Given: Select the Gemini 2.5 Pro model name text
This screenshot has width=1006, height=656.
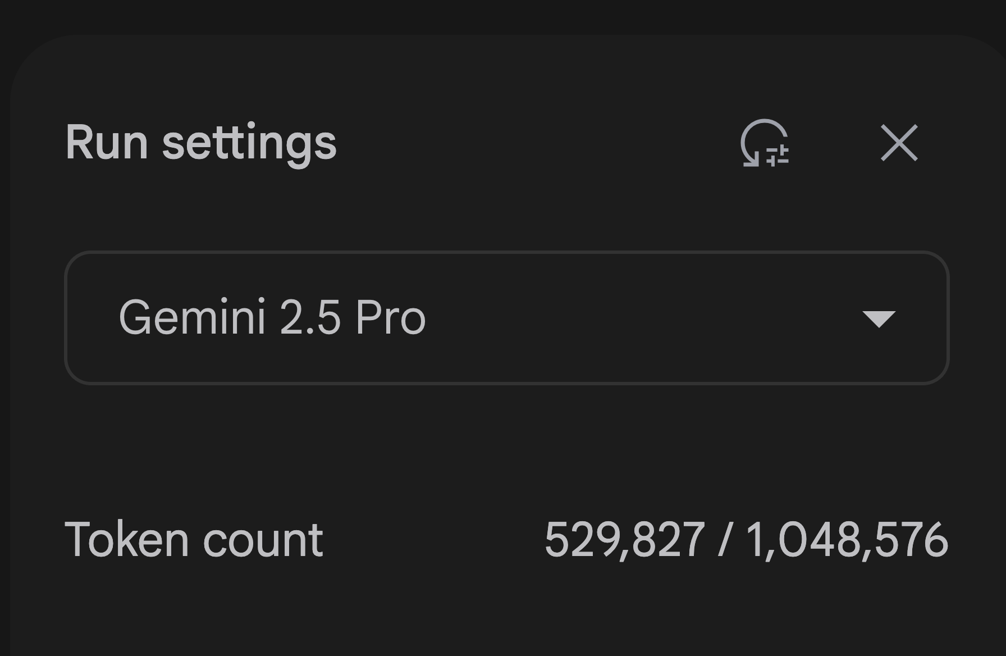Looking at the screenshot, I should point(272,318).
